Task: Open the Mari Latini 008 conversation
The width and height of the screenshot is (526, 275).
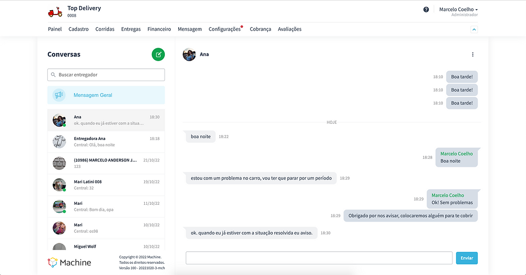Action: pyautogui.click(x=106, y=185)
